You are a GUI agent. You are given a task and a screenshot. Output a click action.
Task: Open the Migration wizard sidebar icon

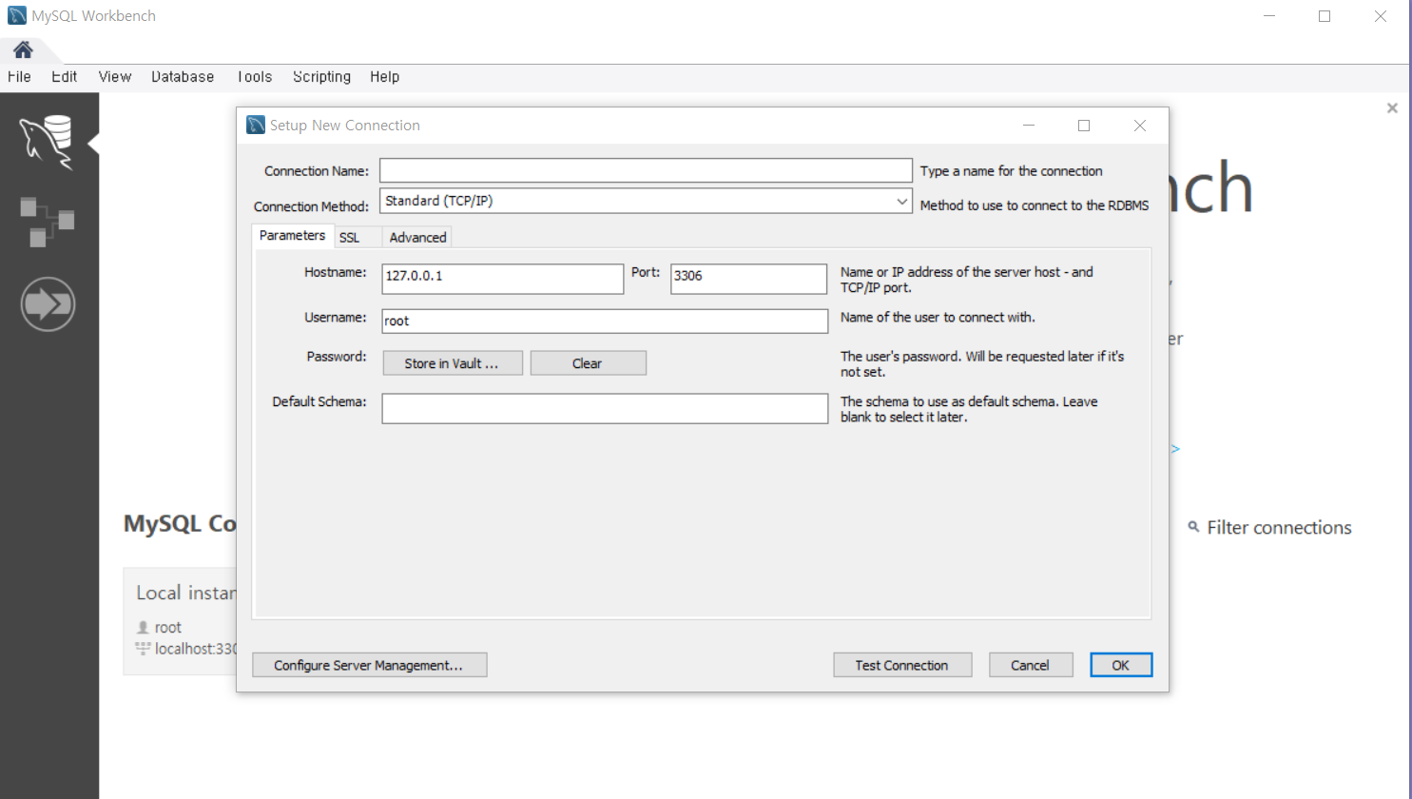point(48,304)
